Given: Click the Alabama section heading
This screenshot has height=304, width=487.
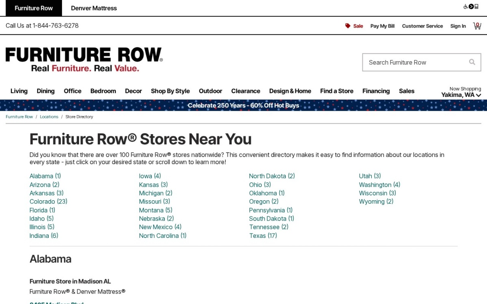Looking at the screenshot, I should pos(50,259).
